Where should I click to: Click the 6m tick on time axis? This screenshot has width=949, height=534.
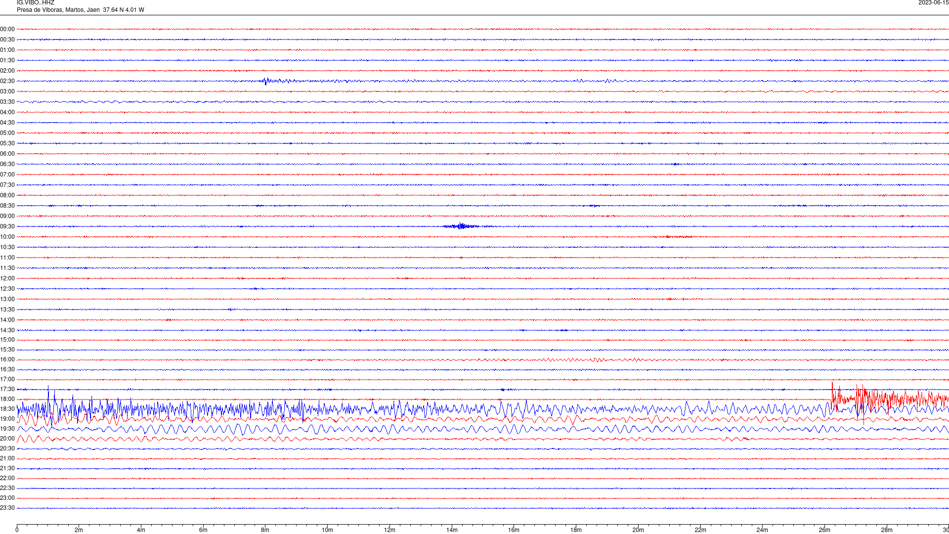tap(203, 530)
